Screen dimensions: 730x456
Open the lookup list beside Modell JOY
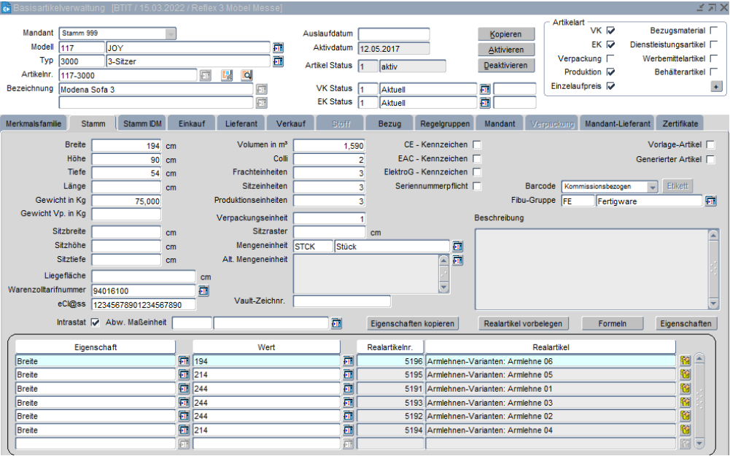click(278, 47)
